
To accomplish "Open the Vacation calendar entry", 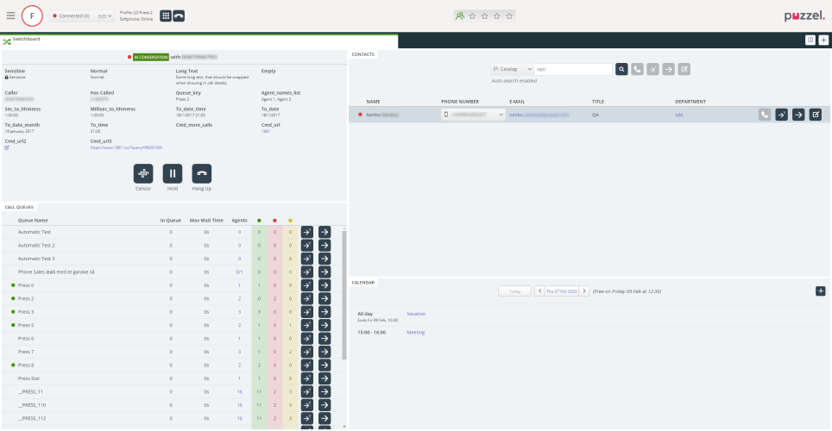I will (416, 314).
